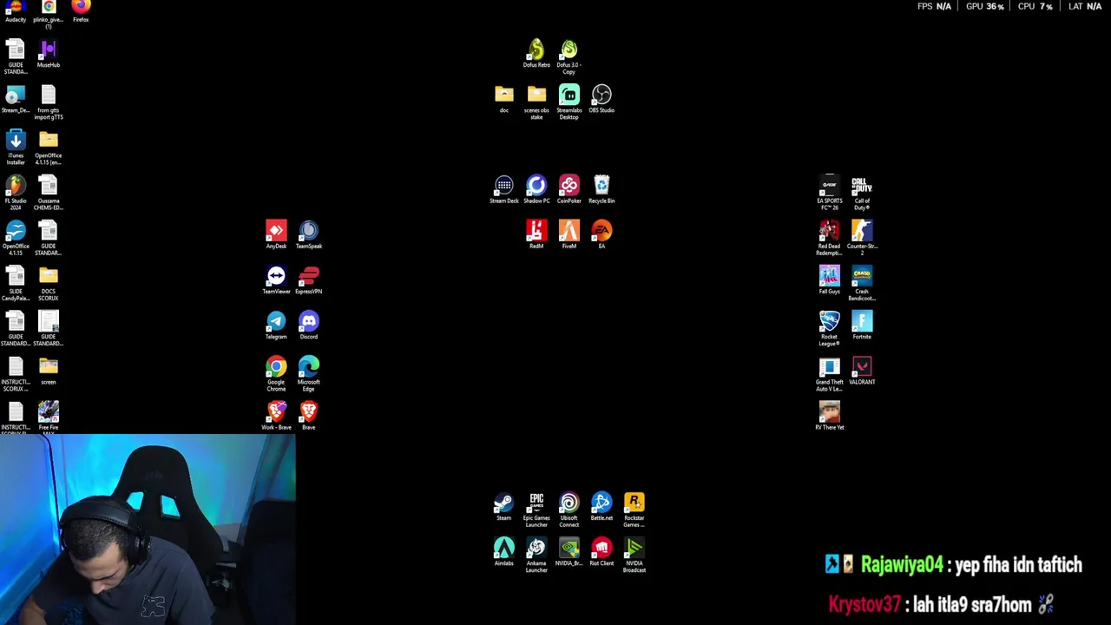Open OBS Studio
Image resolution: width=1111 pixels, height=625 pixels.
[602, 98]
